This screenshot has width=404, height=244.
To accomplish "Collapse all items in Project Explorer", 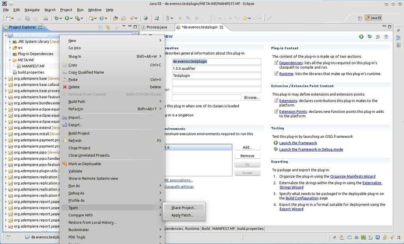I will pos(101,27).
